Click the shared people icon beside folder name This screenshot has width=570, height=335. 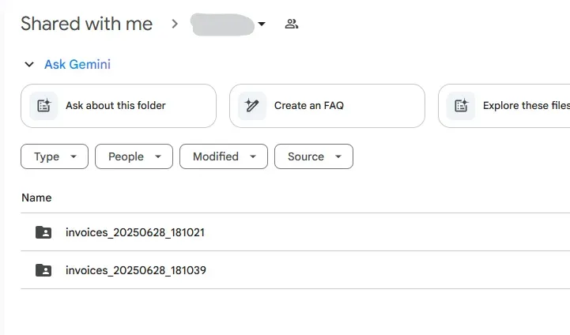[x=291, y=24]
